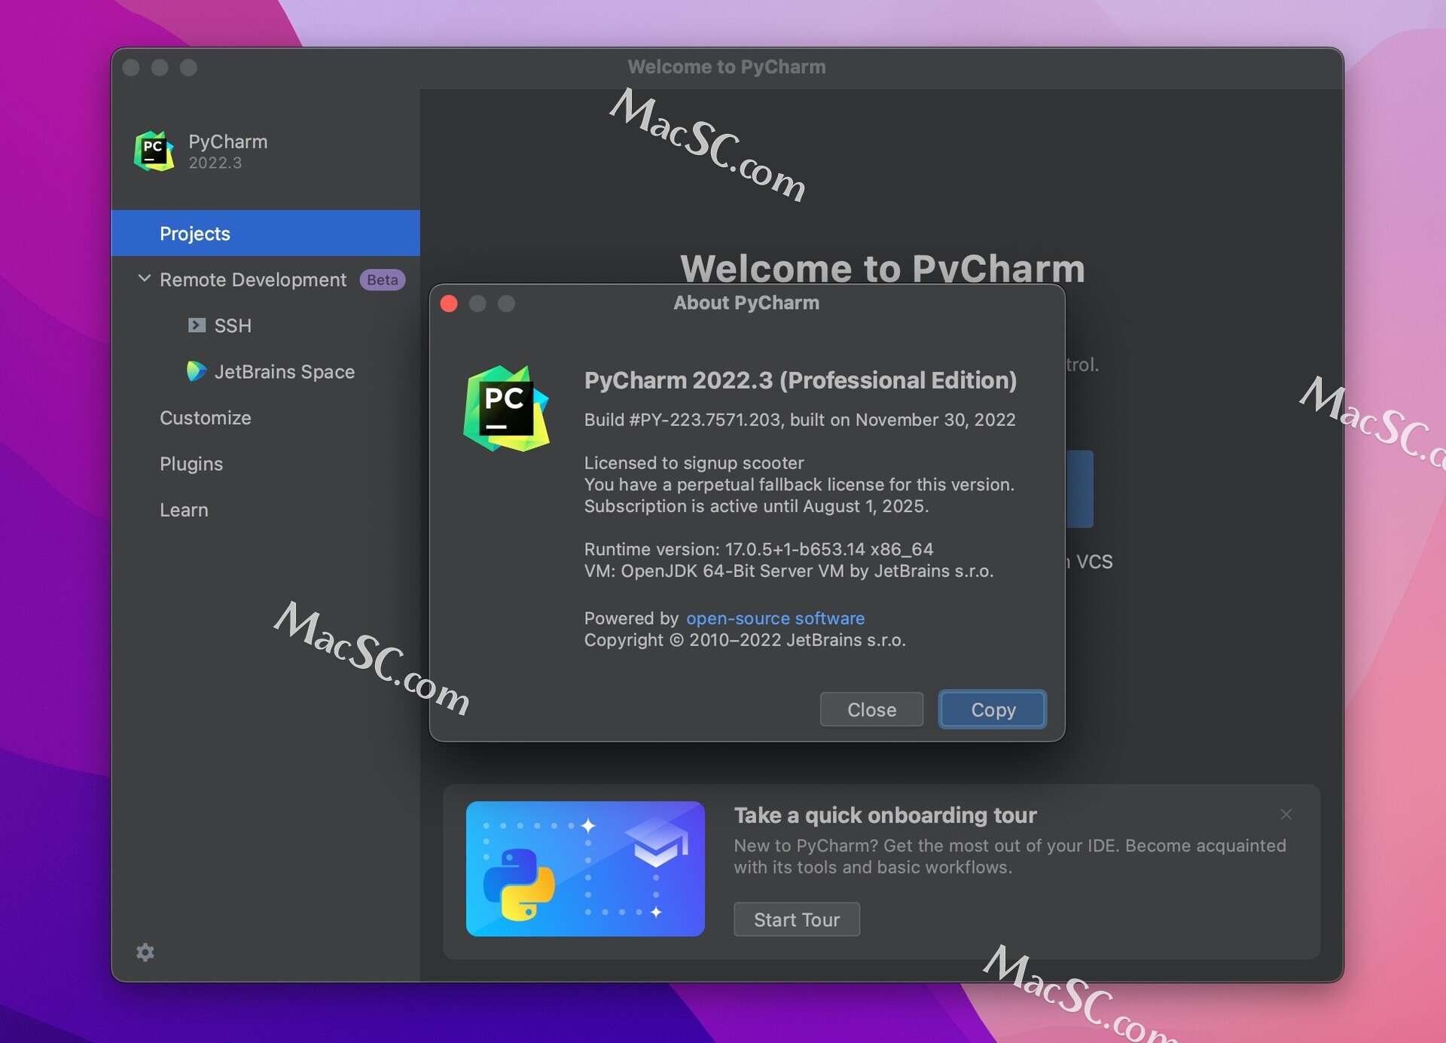
Task: Start the onboarding tour
Action: coord(796,919)
